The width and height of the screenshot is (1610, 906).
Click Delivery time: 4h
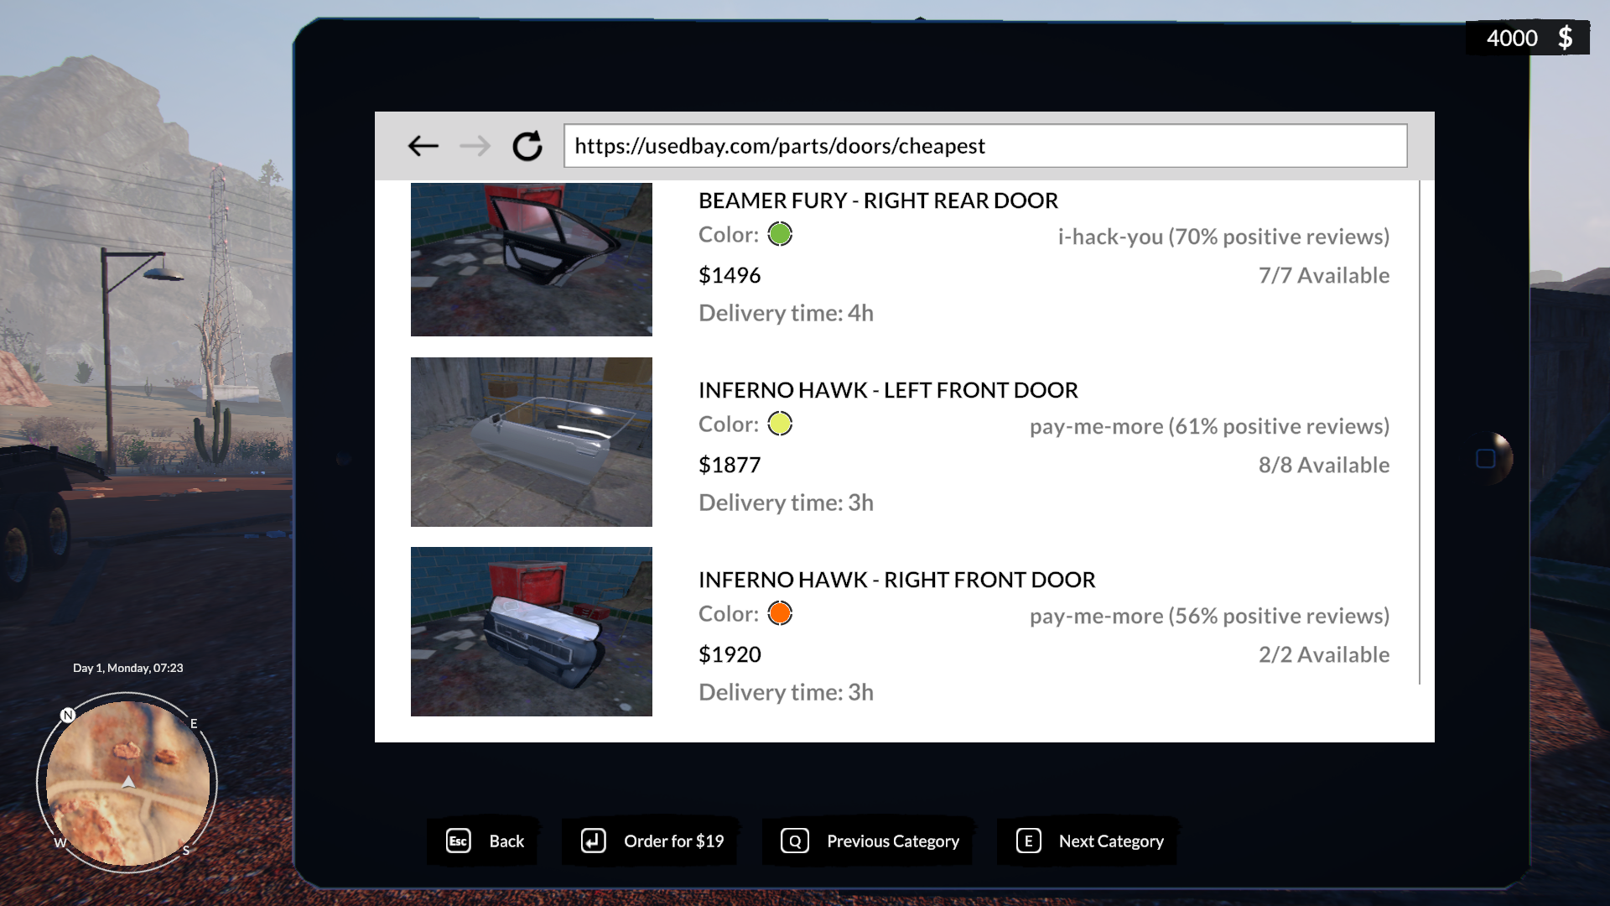(x=786, y=313)
